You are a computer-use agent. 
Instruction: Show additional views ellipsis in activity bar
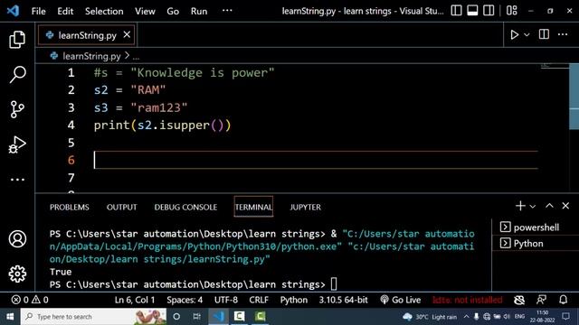tap(17, 180)
